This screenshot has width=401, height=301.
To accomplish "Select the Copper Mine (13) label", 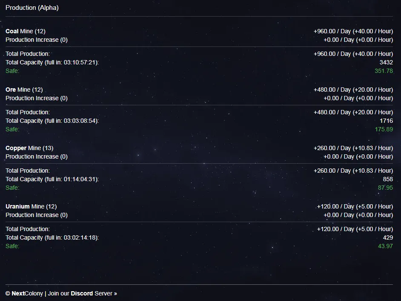I will coord(29,148).
